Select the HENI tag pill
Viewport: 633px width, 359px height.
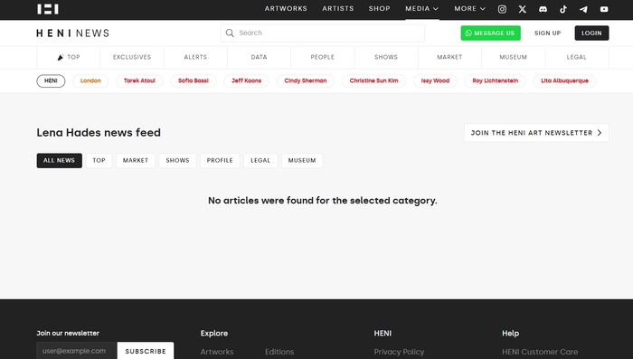51,80
